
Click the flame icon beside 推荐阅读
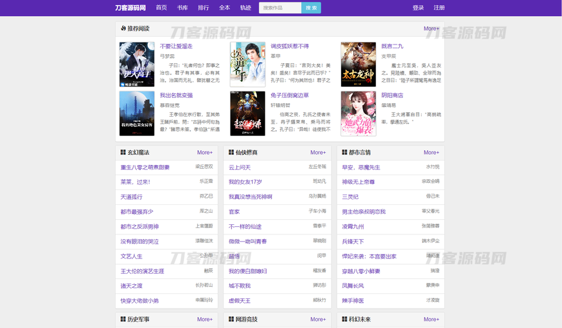123,28
